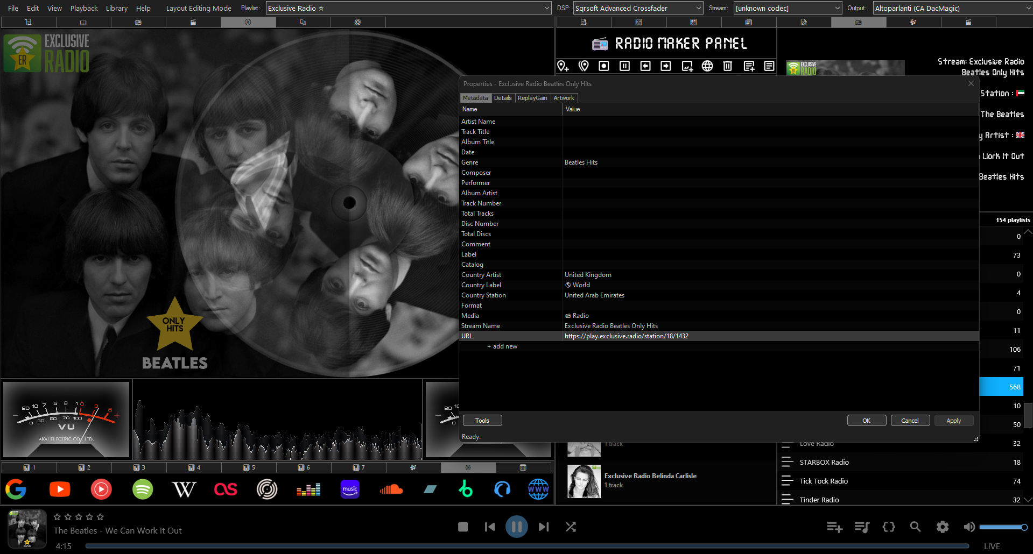Open the Beatport icon

[x=466, y=489]
